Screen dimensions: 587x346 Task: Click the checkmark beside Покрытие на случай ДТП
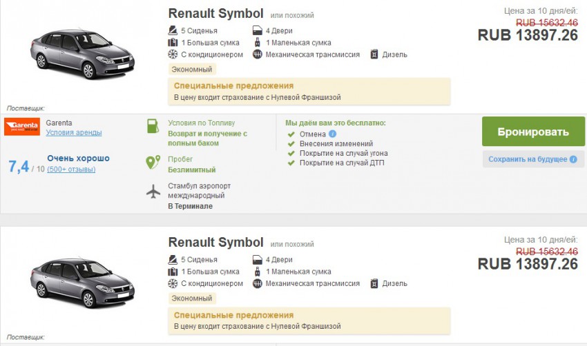coord(291,163)
